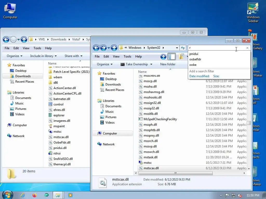Click inside the search input field

(x=216, y=48)
